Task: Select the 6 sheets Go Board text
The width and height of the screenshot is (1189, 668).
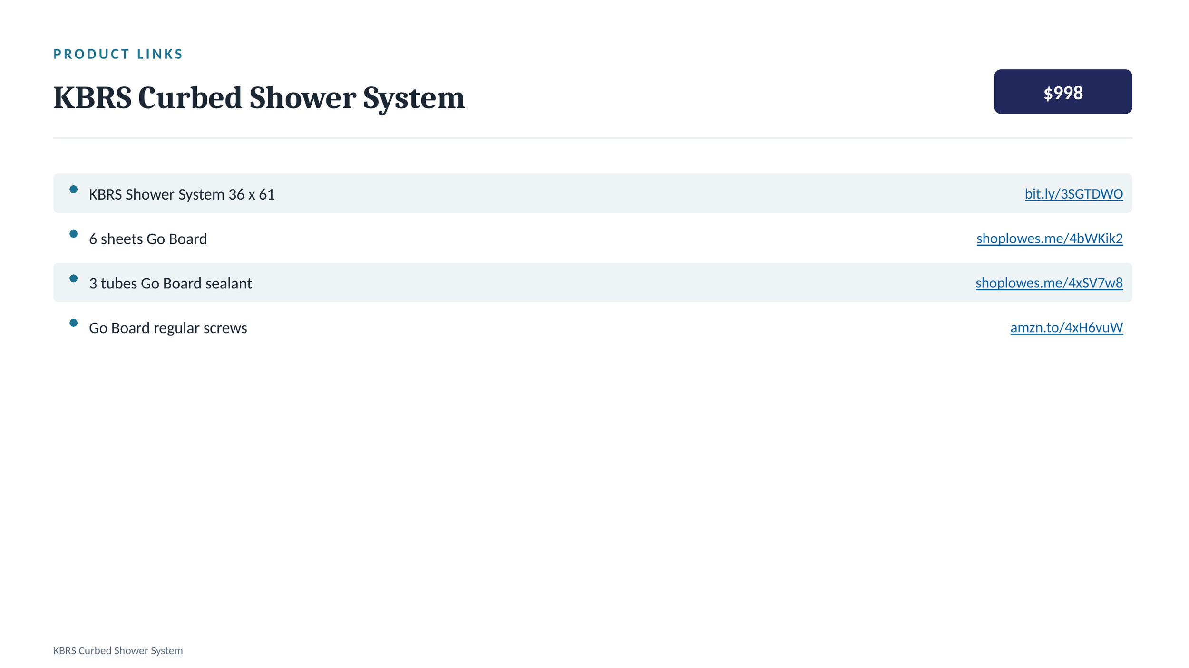Action: coord(148,239)
